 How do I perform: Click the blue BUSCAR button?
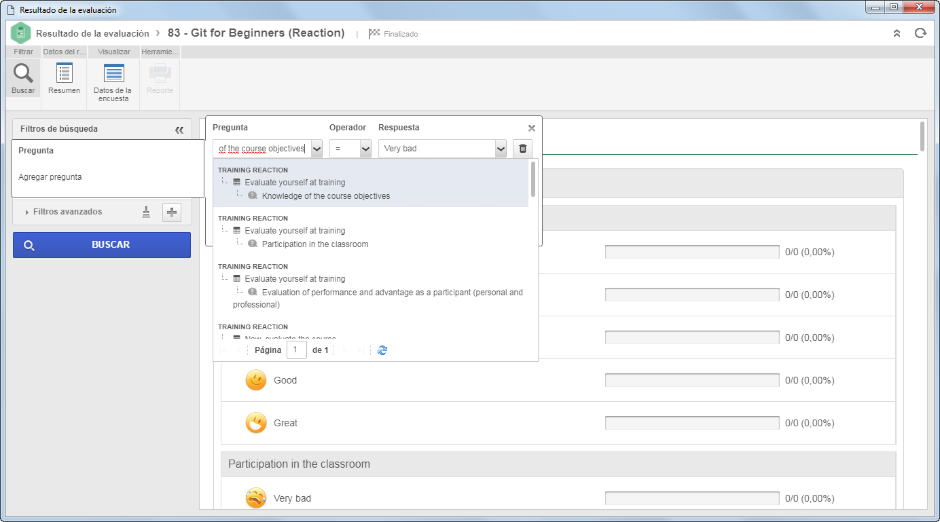tap(102, 245)
